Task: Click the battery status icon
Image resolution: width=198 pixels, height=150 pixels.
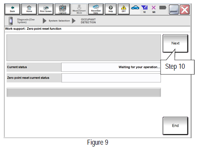Action: tap(163, 8)
